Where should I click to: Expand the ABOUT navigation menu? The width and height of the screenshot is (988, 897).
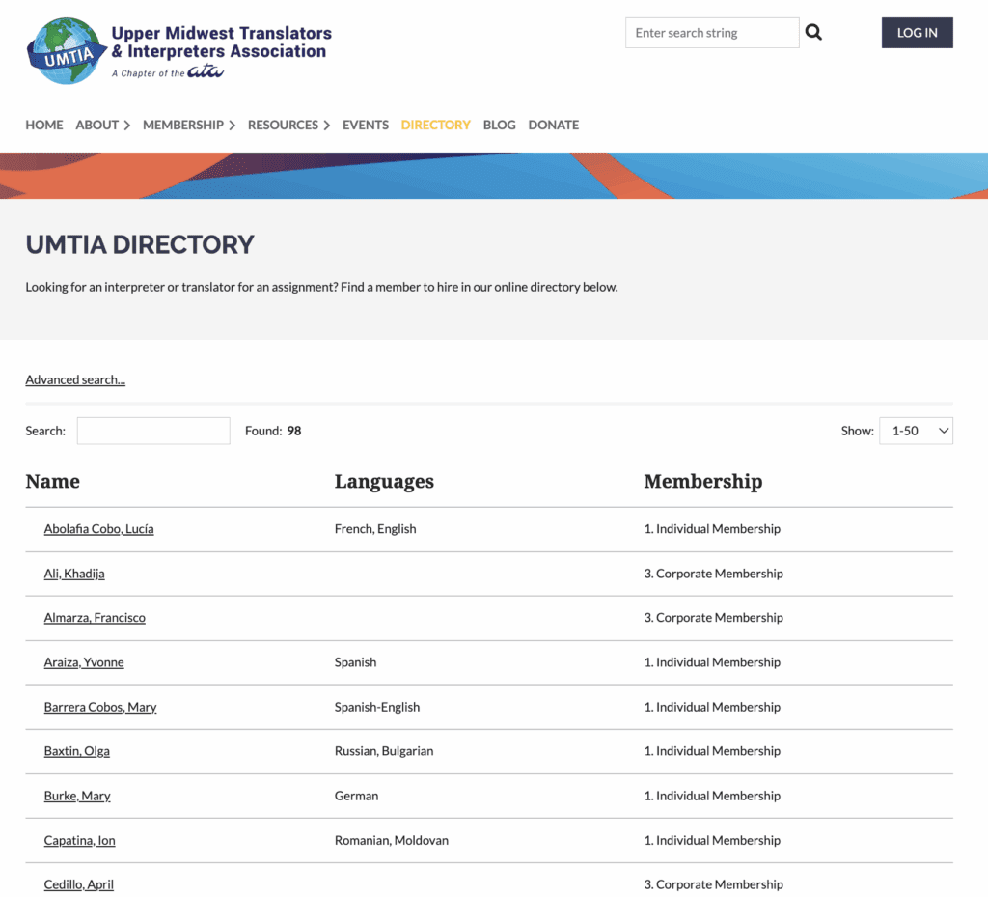click(96, 125)
